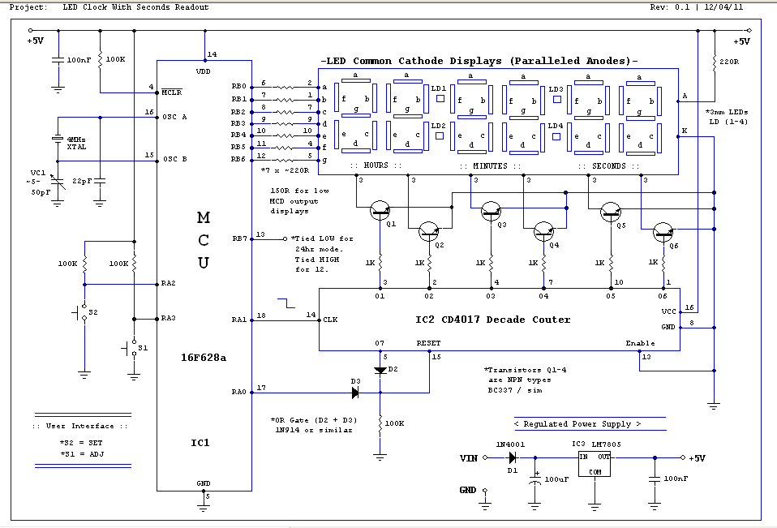This screenshot has height=528, width=777.
Task: Click transistor Q1 symbol
Action: [x=380, y=211]
